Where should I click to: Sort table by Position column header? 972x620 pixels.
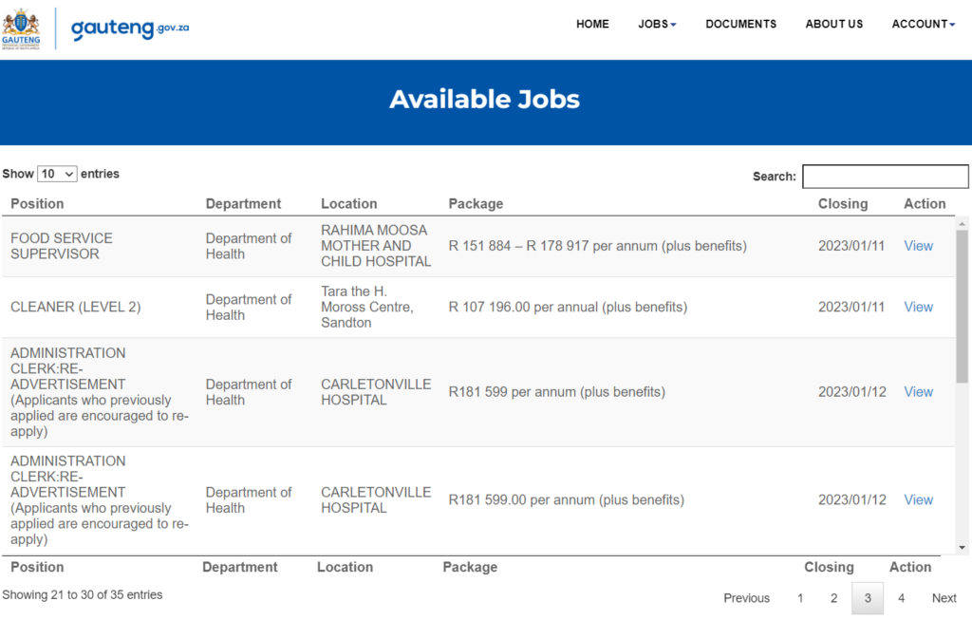pyautogui.click(x=37, y=204)
